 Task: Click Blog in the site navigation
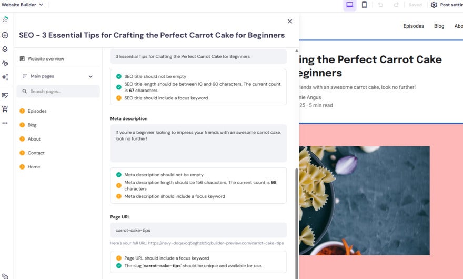[439, 26]
